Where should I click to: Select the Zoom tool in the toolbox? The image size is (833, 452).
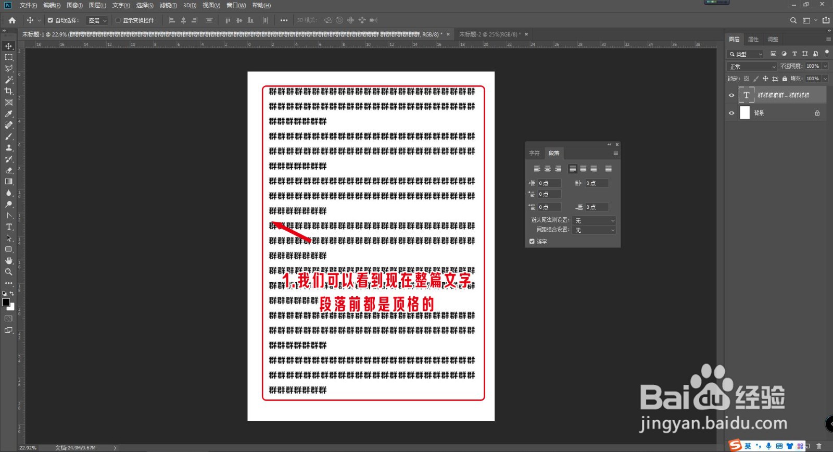point(9,272)
